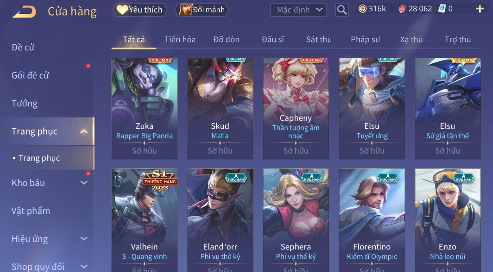
Task: Open the Đổi mảnh chest icon
Action: (x=186, y=9)
